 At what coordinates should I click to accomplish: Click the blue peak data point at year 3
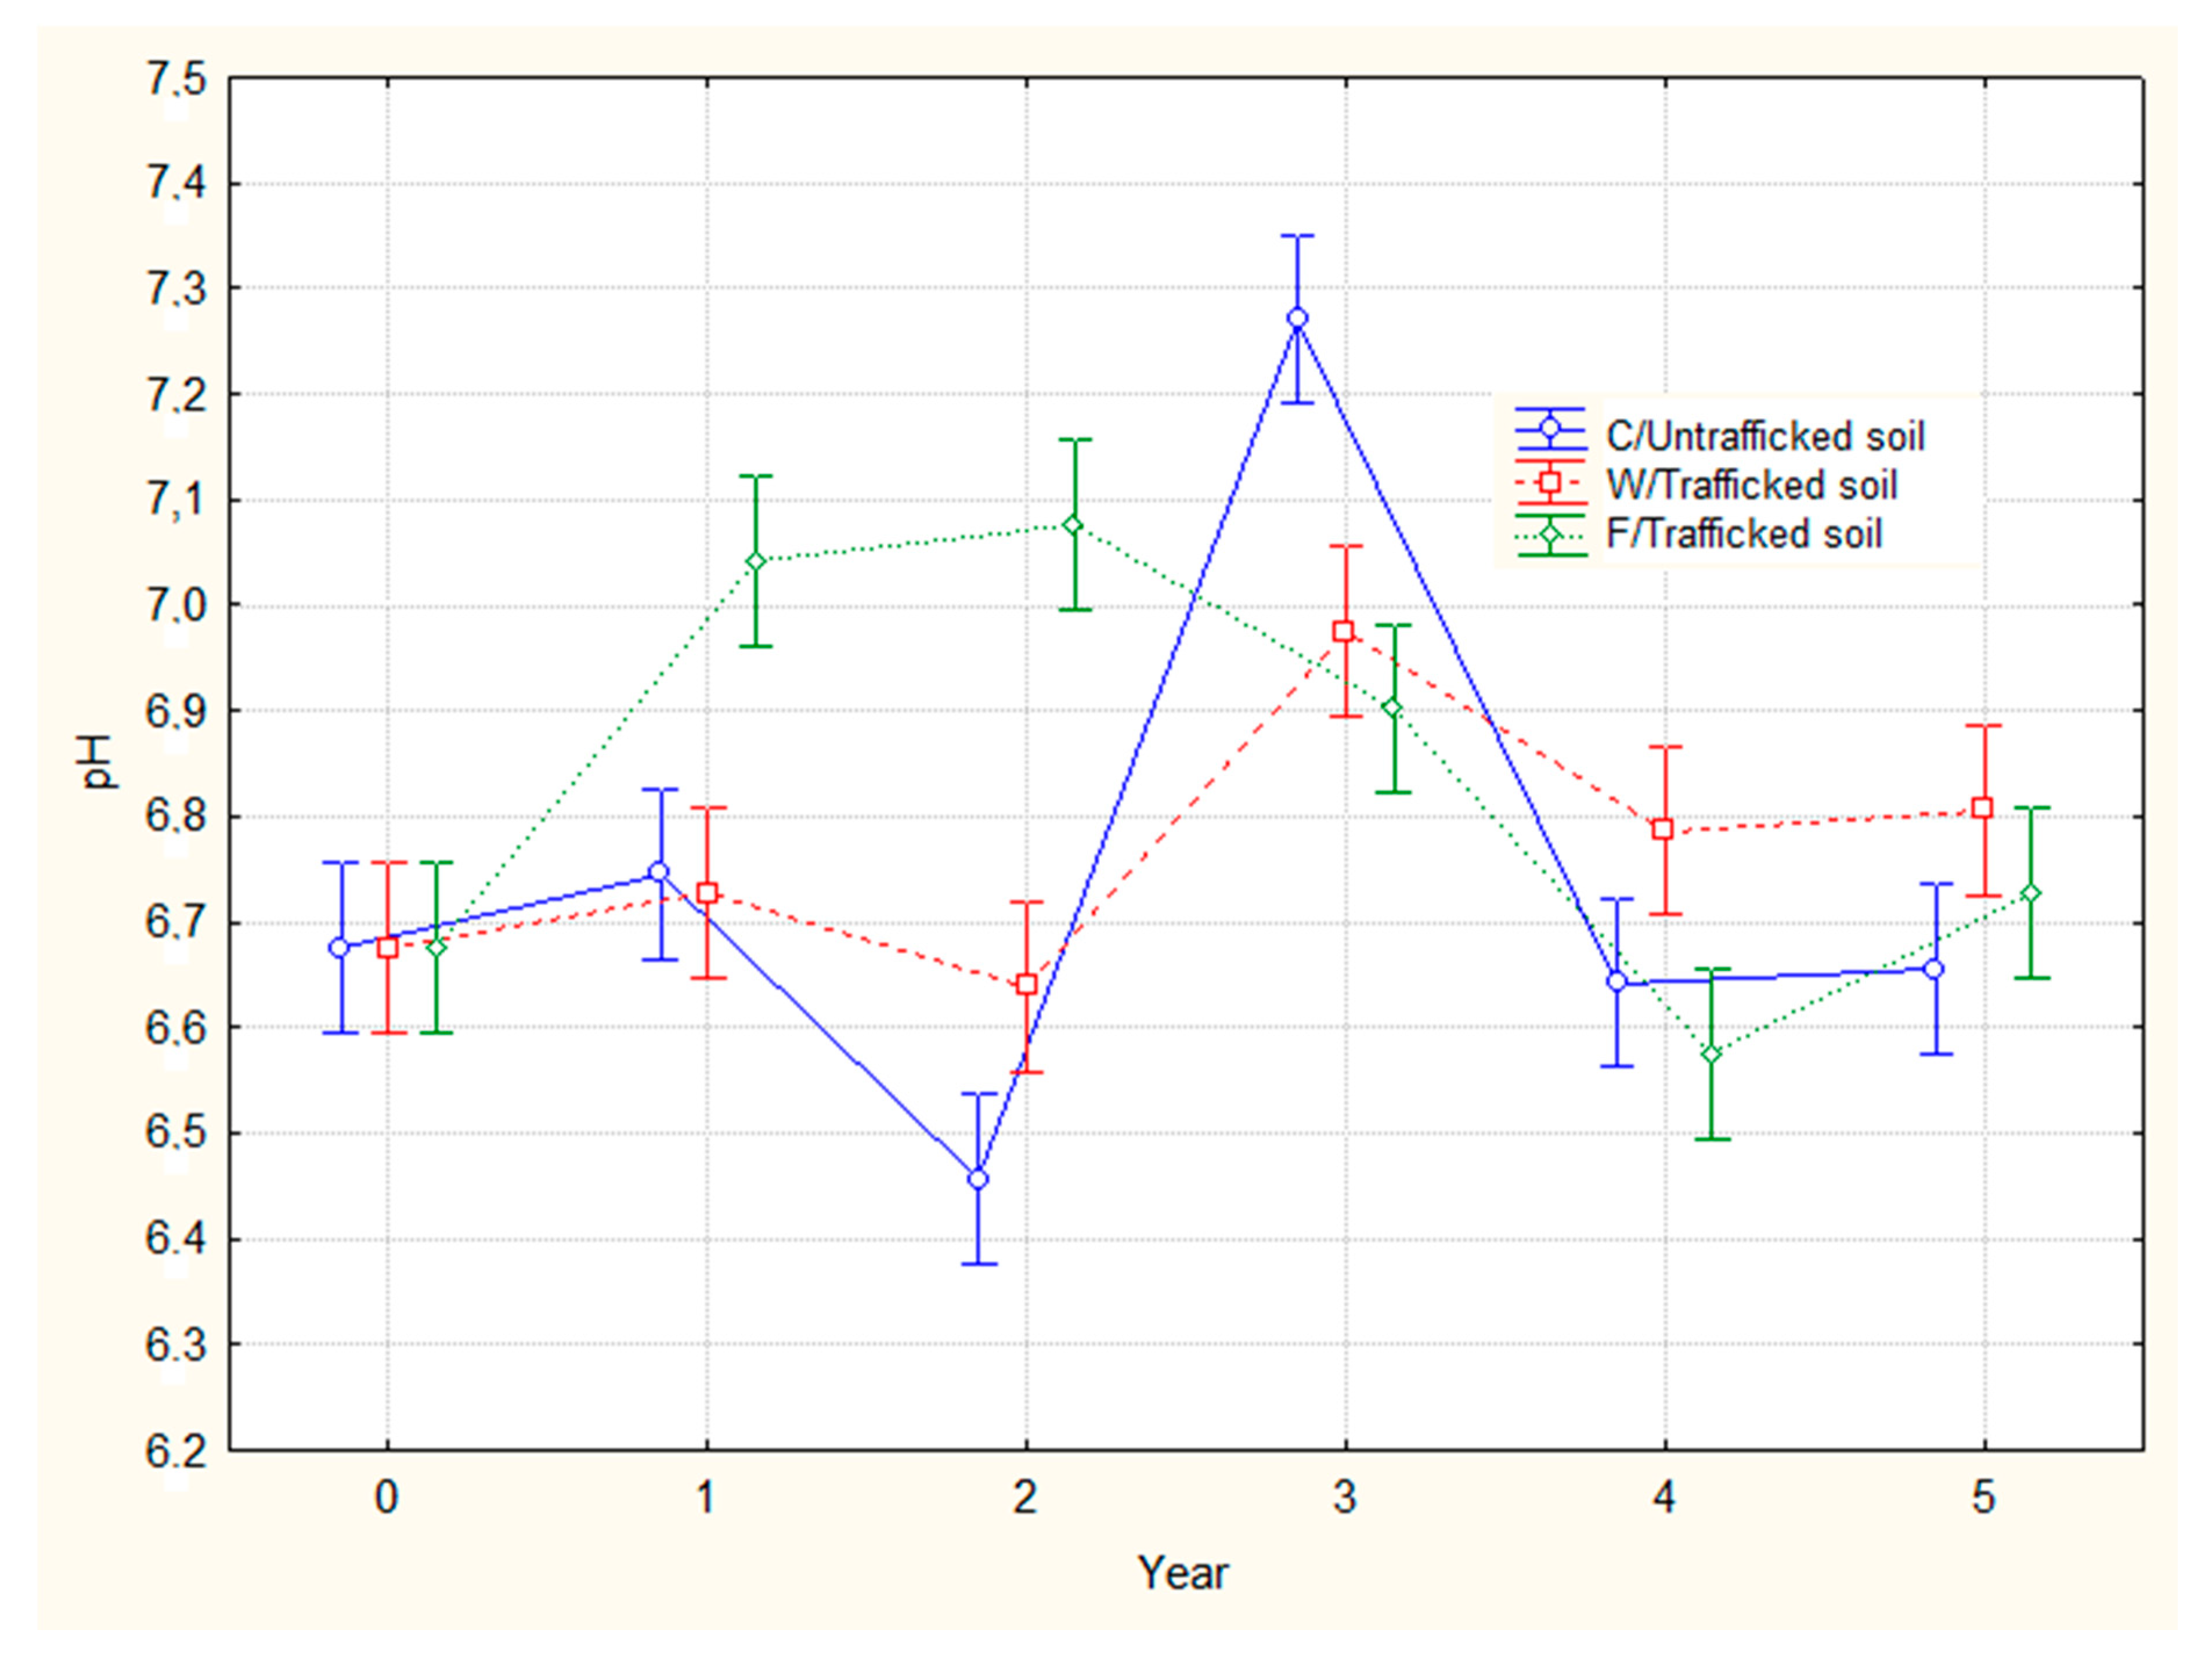tap(1297, 318)
